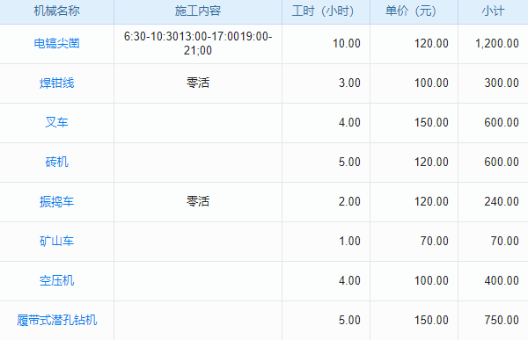Viewport: 528px width, 340px height.
Task: Select the 零活 cell in 焊钳线 row
Action: [x=198, y=83]
